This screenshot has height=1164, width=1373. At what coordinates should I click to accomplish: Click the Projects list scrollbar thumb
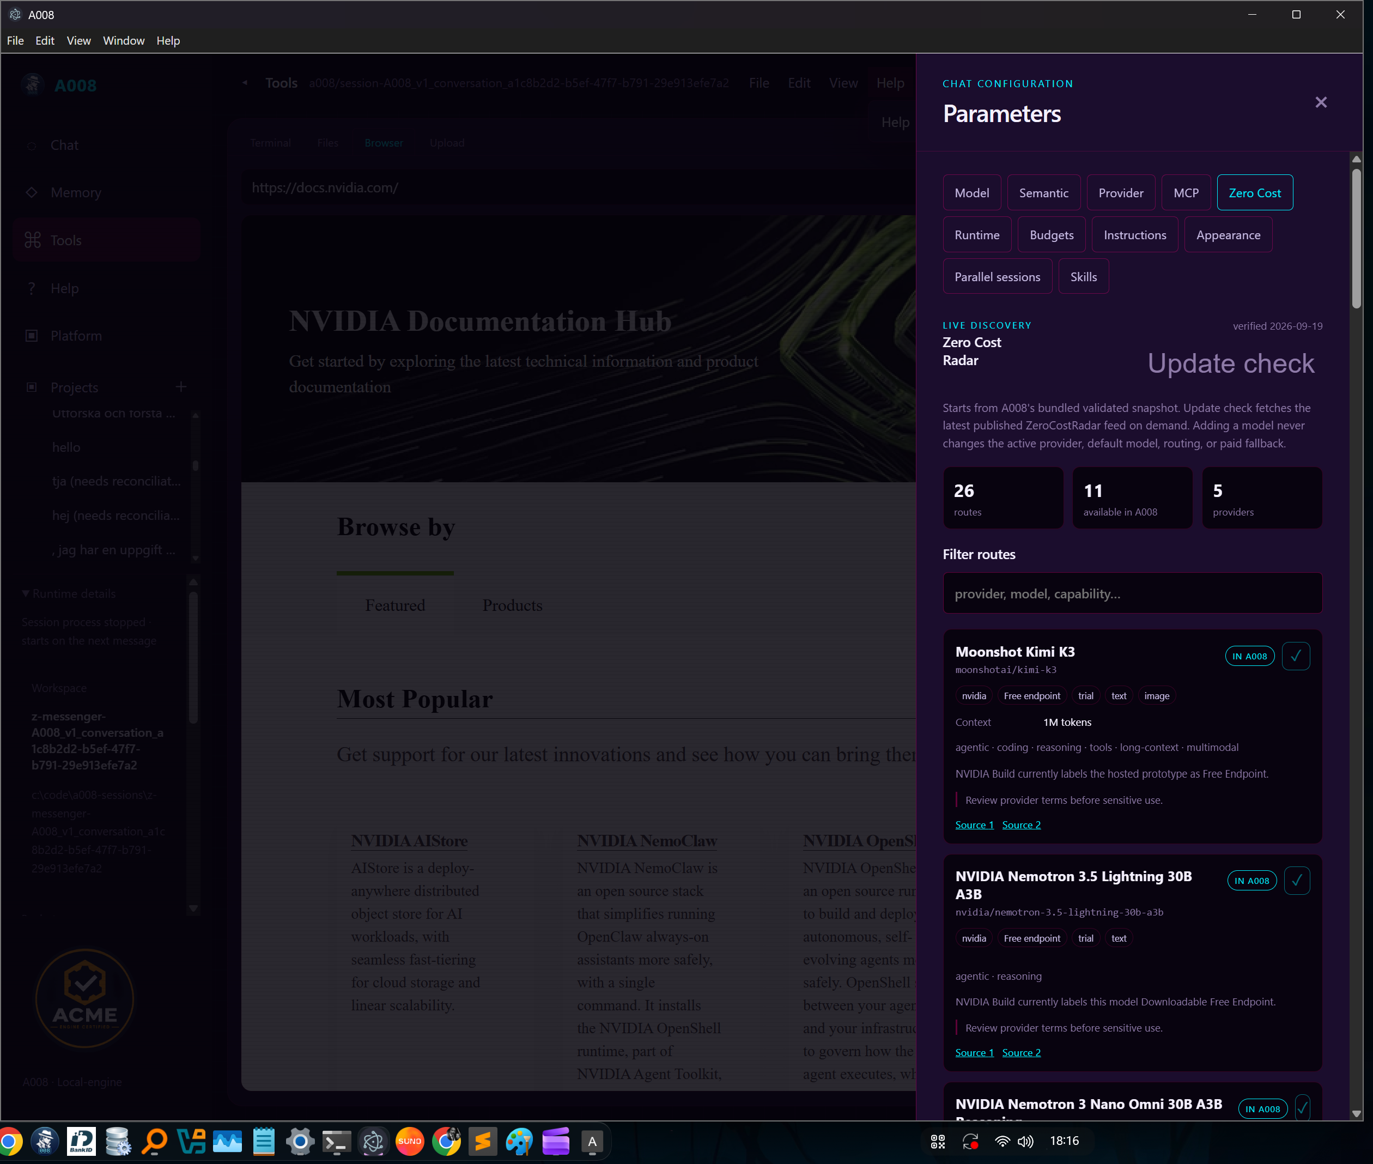(x=195, y=466)
